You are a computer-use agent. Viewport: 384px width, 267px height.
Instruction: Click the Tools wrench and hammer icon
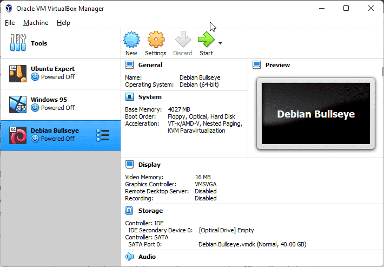(x=18, y=43)
